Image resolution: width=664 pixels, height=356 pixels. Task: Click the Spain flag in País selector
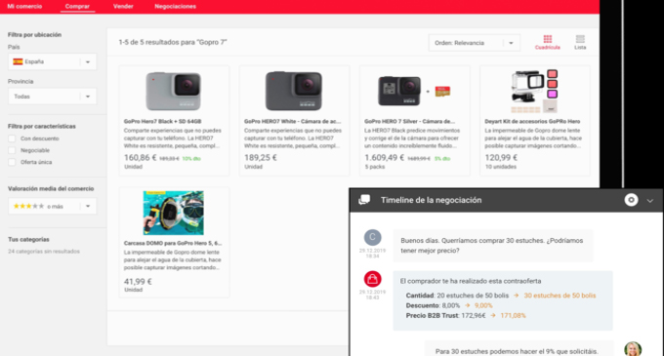[x=18, y=61]
